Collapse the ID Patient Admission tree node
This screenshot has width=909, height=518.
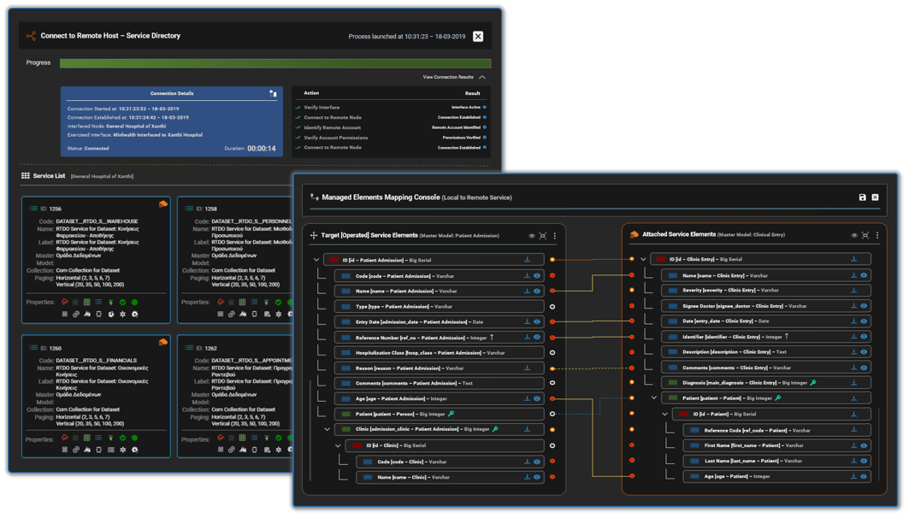(316, 260)
